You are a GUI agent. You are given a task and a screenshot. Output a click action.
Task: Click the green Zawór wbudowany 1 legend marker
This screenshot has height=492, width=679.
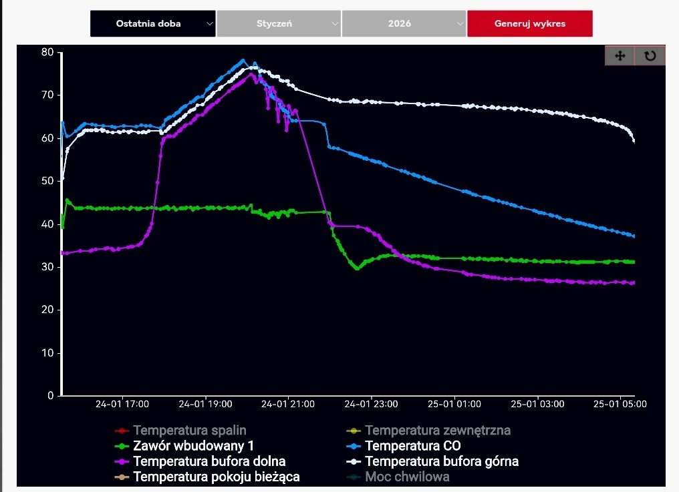(122, 446)
